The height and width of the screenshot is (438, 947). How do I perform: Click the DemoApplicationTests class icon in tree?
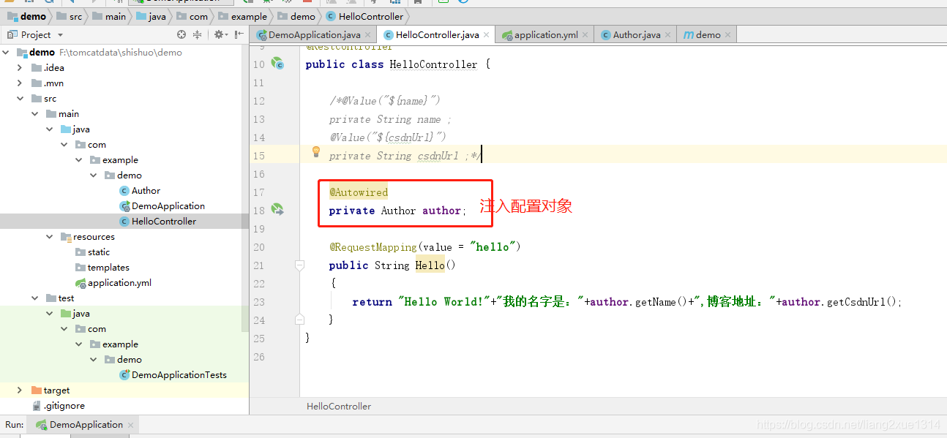coord(124,375)
